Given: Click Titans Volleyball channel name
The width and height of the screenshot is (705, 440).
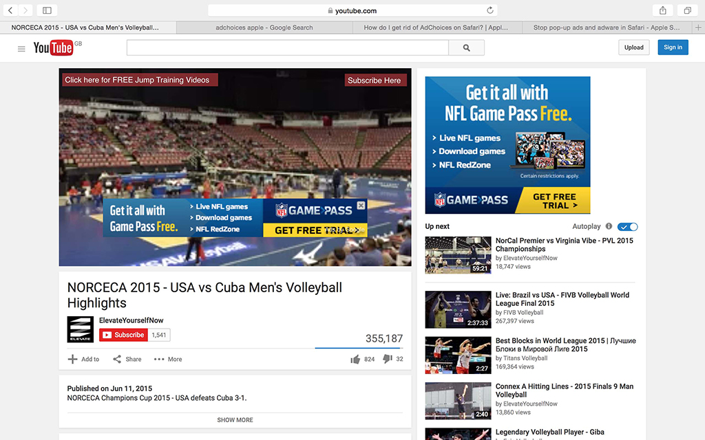Looking at the screenshot, I should 525,358.
